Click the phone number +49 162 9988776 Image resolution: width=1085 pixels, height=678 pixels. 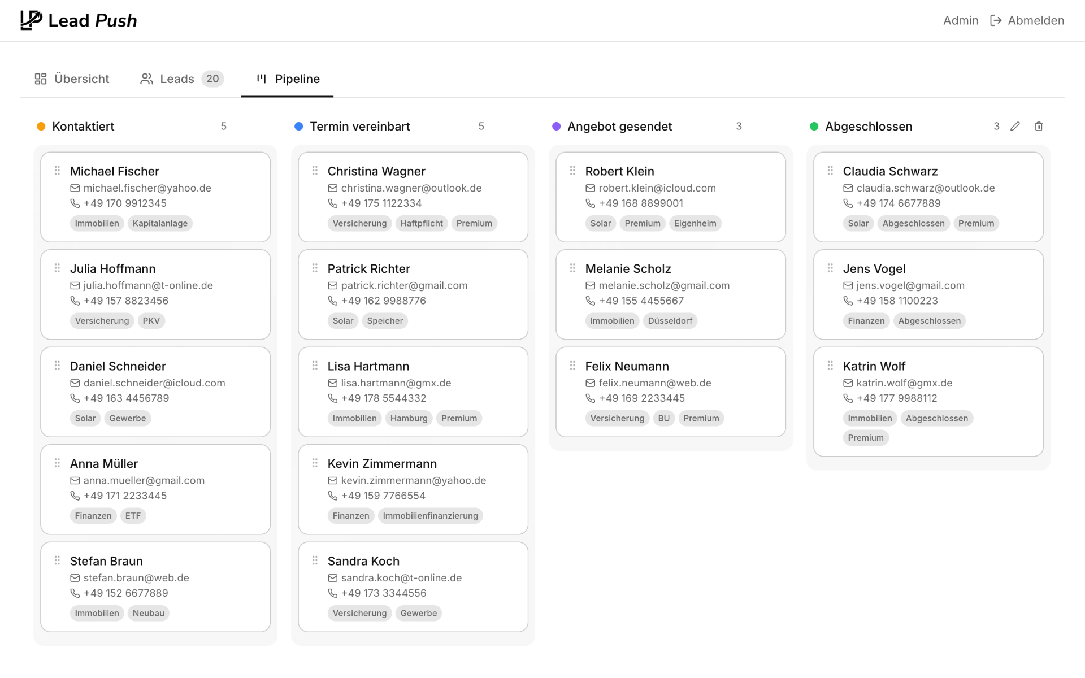(x=384, y=301)
